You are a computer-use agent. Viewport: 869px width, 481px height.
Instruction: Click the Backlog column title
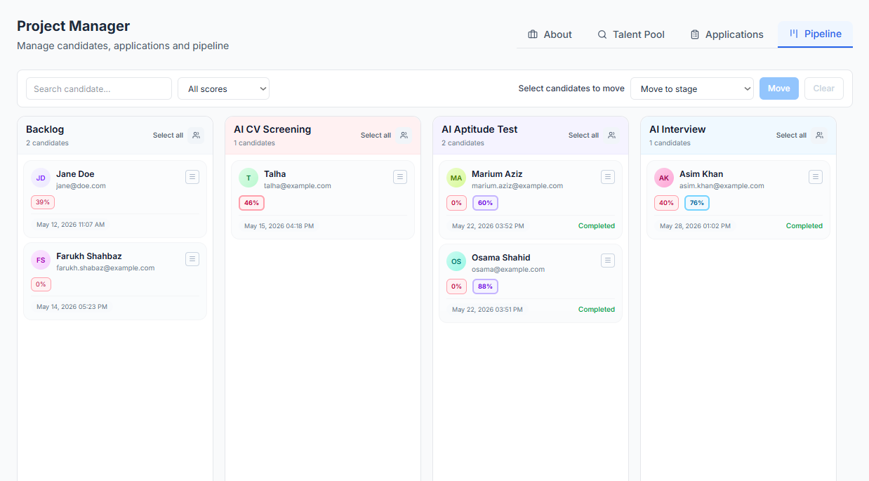pos(45,129)
